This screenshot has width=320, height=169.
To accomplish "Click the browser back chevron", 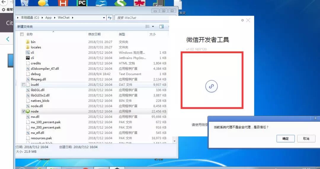I will 7,39.
